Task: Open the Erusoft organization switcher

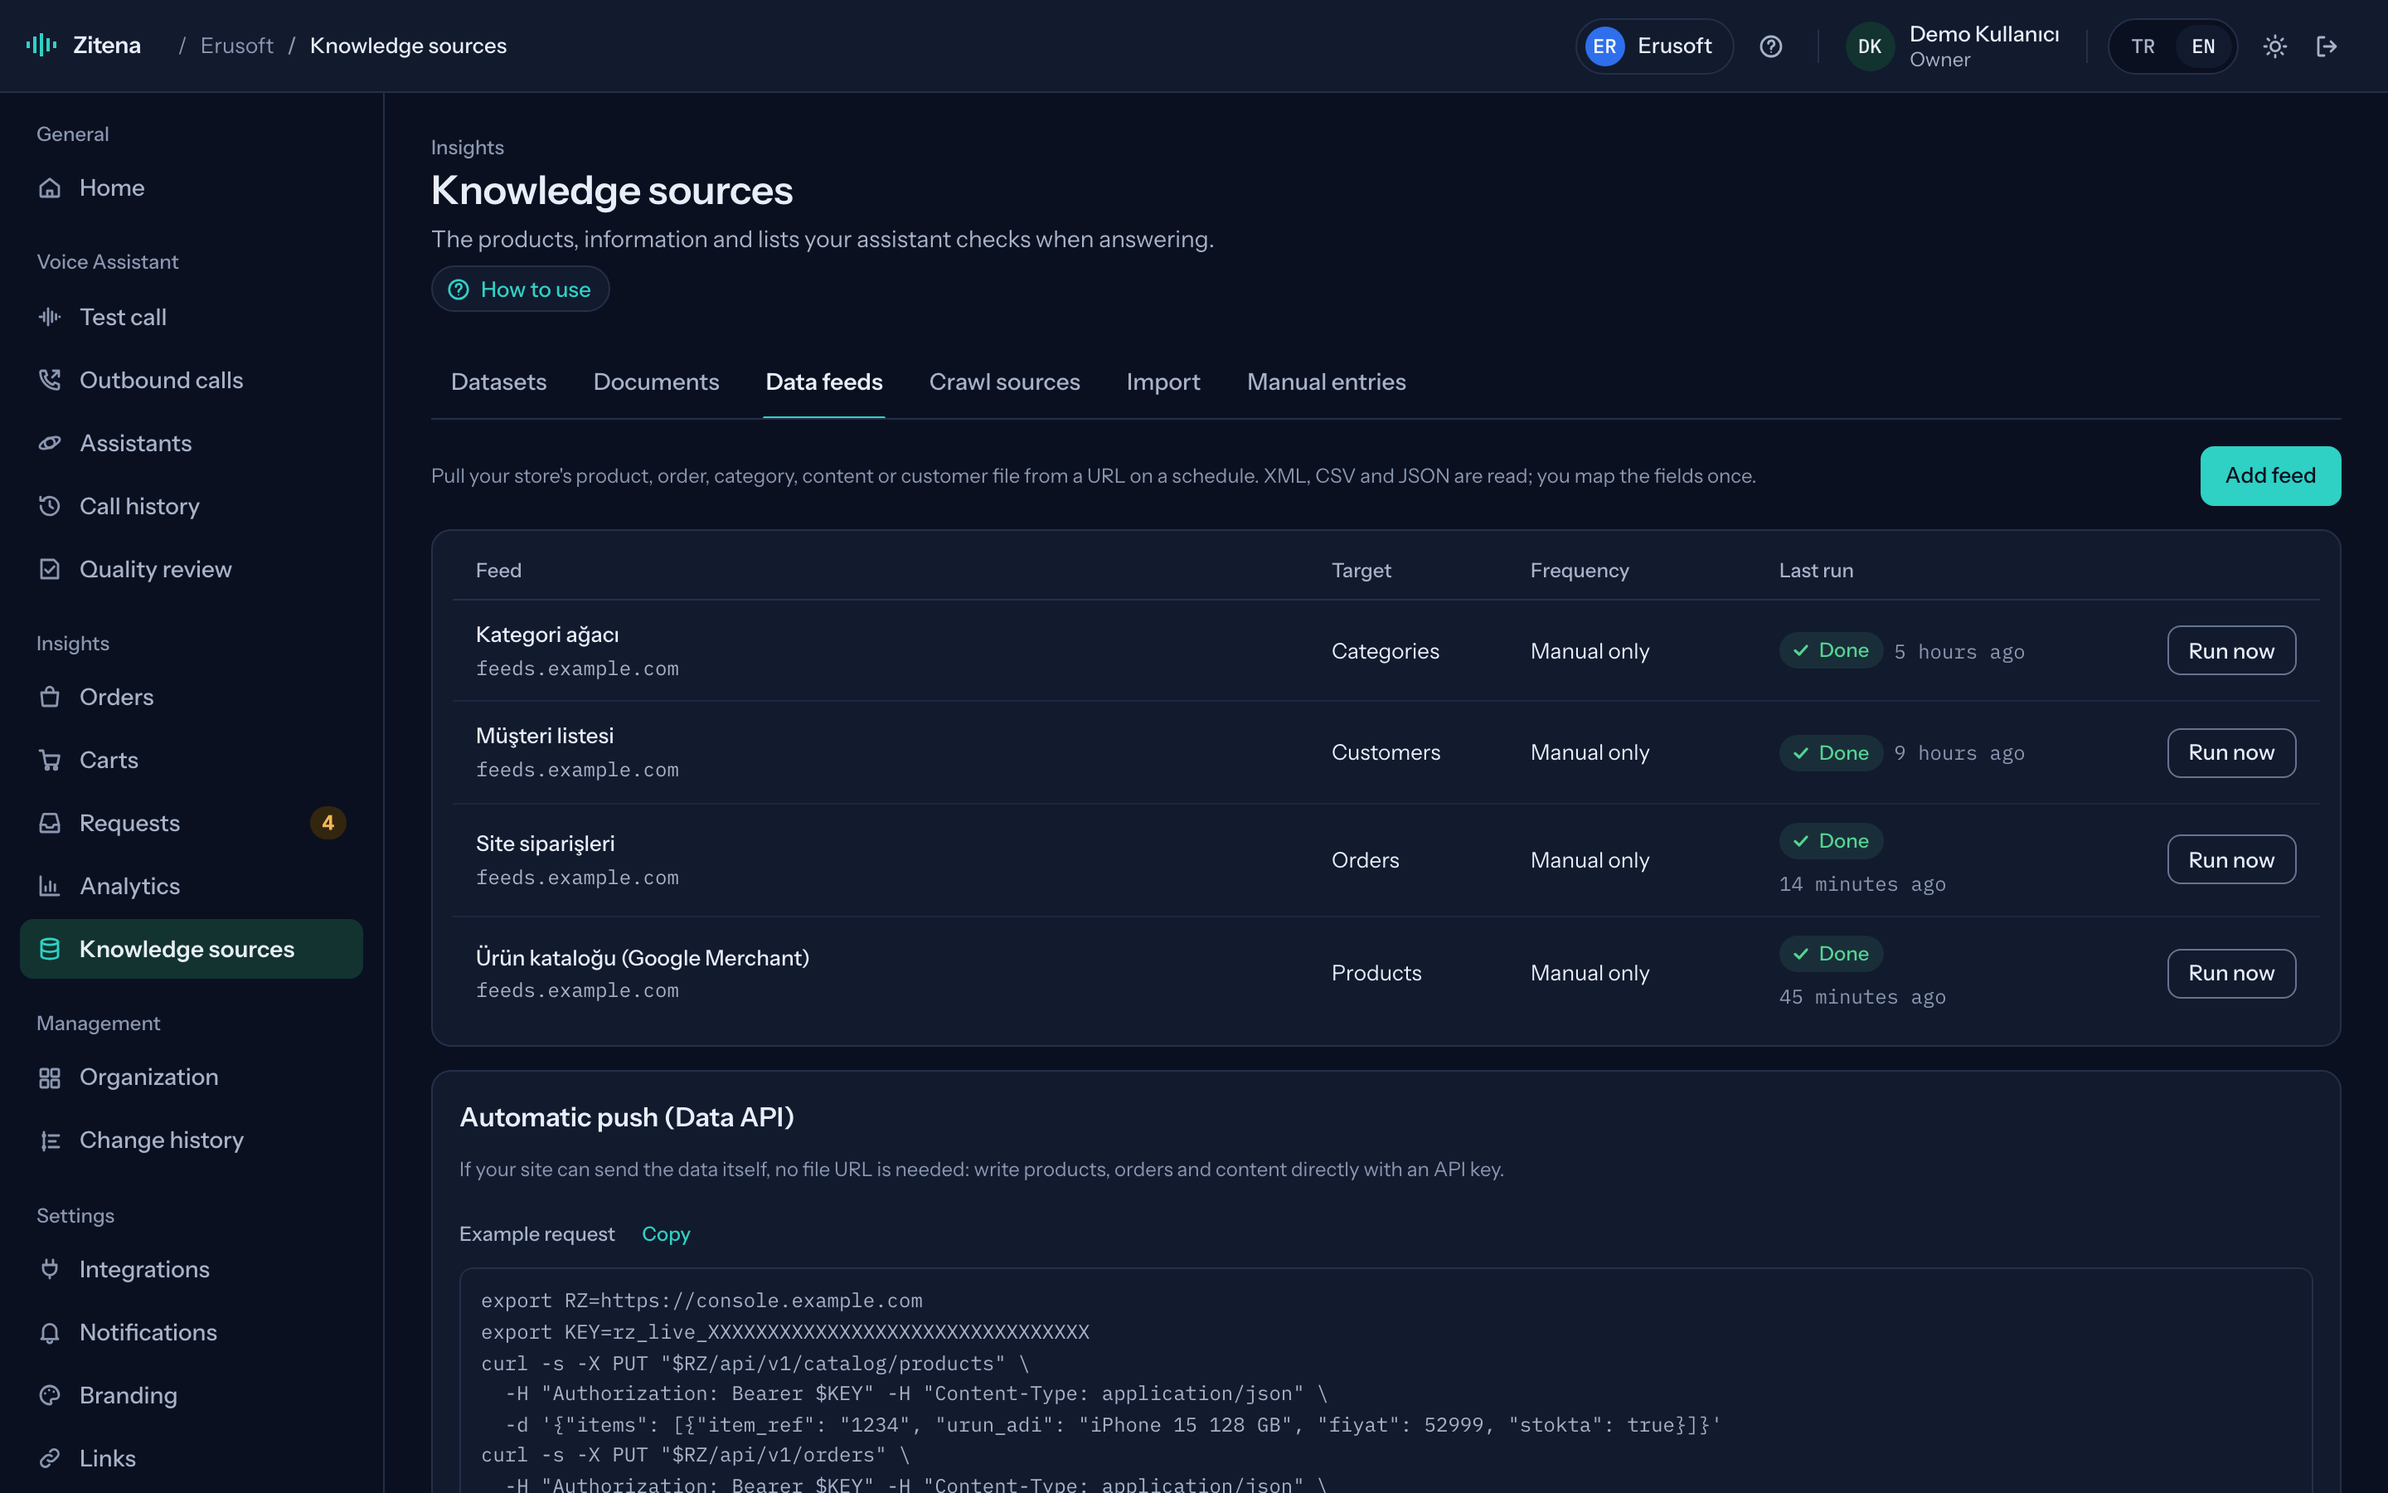Action: (x=1654, y=46)
